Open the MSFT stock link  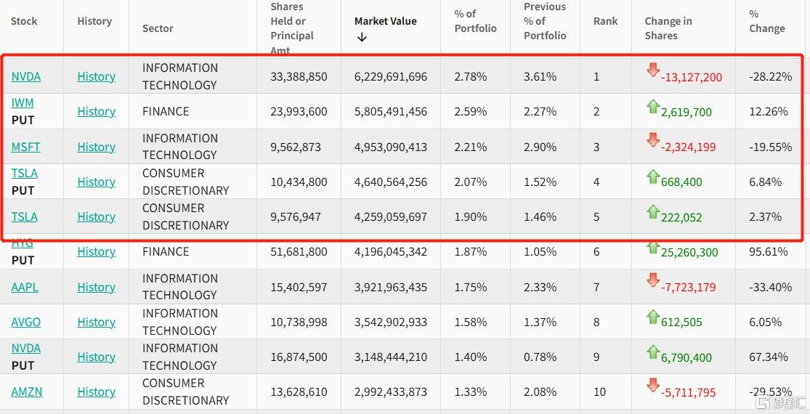click(25, 147)
